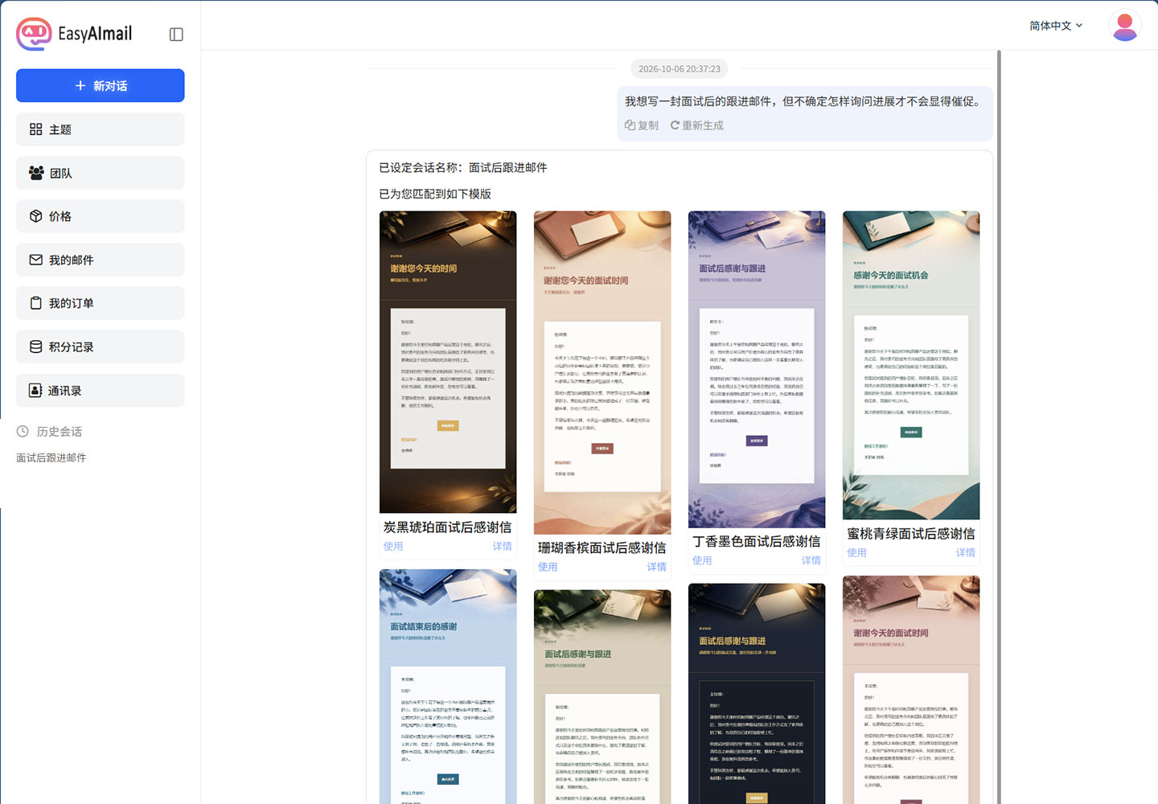The width and height of the screenshot is (1158, 804).
Task: Open the dark navy 面试后感谢与跟进 template thumbnail
Action: click(x=757, y=694)
